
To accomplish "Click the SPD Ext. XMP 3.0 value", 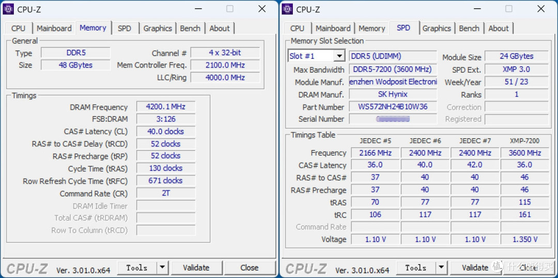I will click(517, 69).
